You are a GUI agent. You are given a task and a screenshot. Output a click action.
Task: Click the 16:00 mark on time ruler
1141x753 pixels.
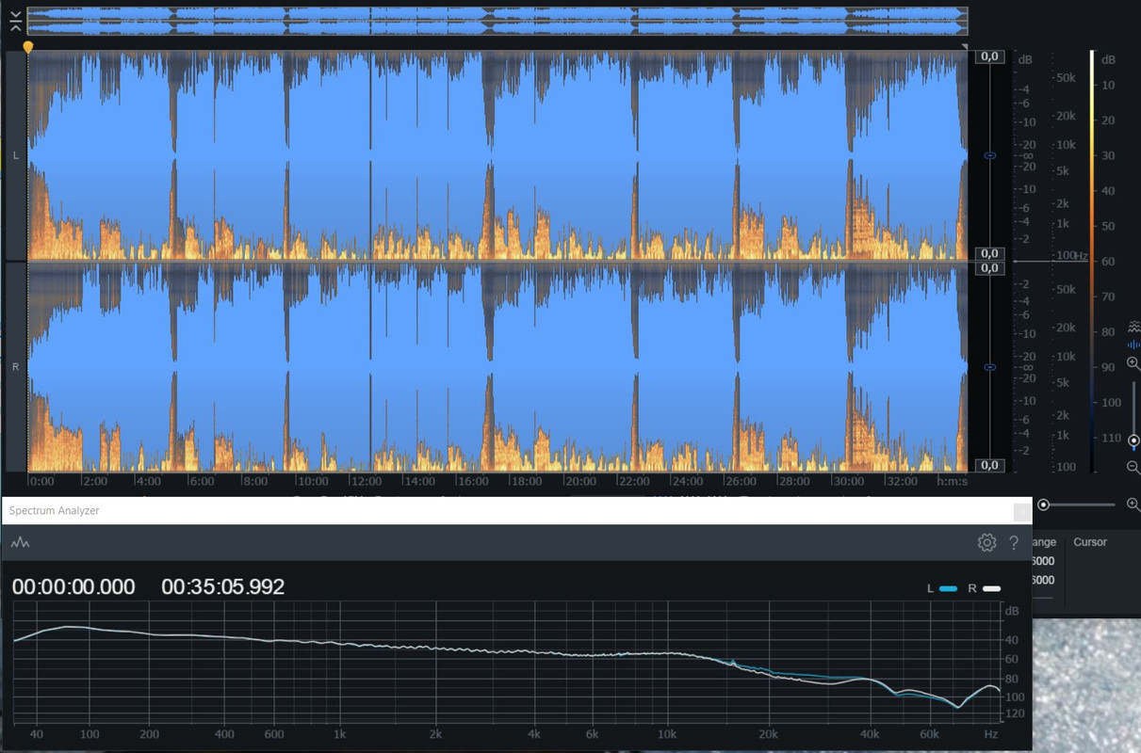tap(474, 481)
